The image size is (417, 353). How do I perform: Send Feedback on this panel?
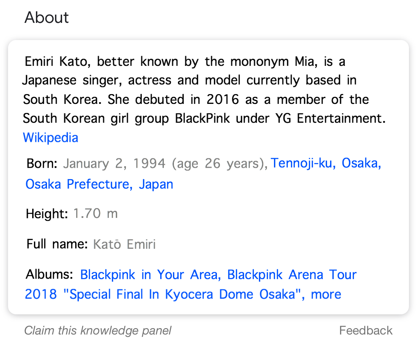(x=366, y=330)
